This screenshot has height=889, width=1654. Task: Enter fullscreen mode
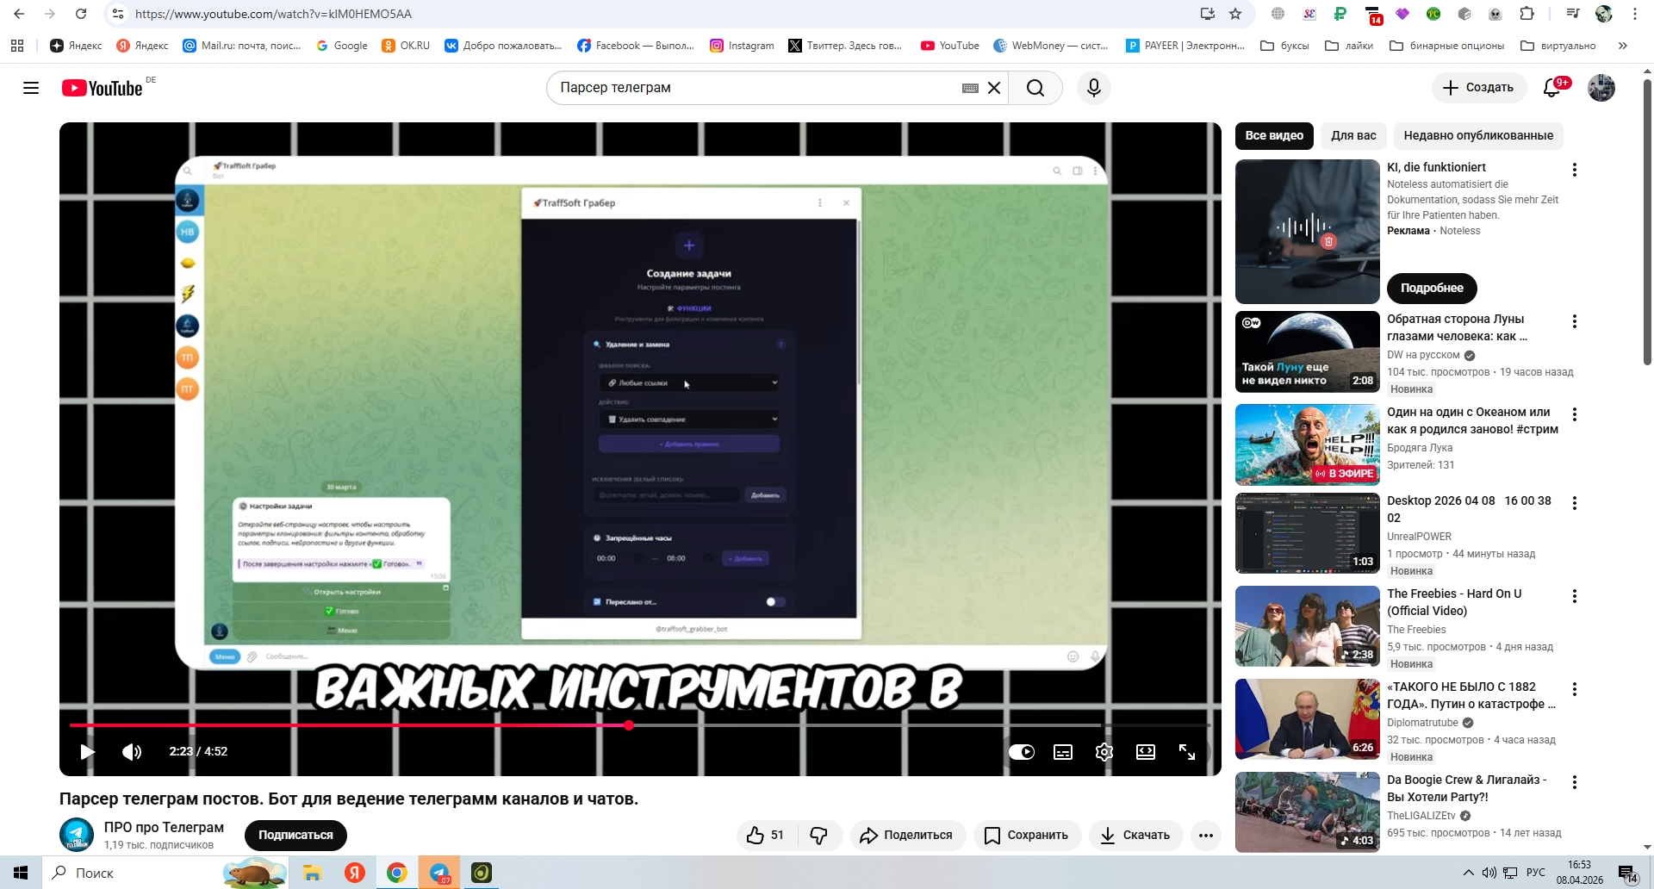(1186, 752)
